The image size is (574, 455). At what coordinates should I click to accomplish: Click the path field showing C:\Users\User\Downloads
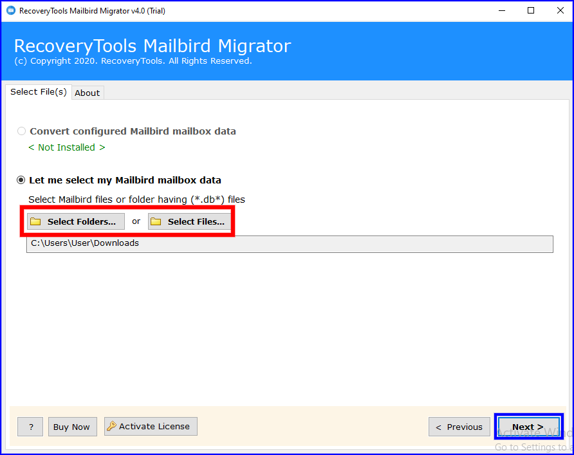click(x=290, y=244)
